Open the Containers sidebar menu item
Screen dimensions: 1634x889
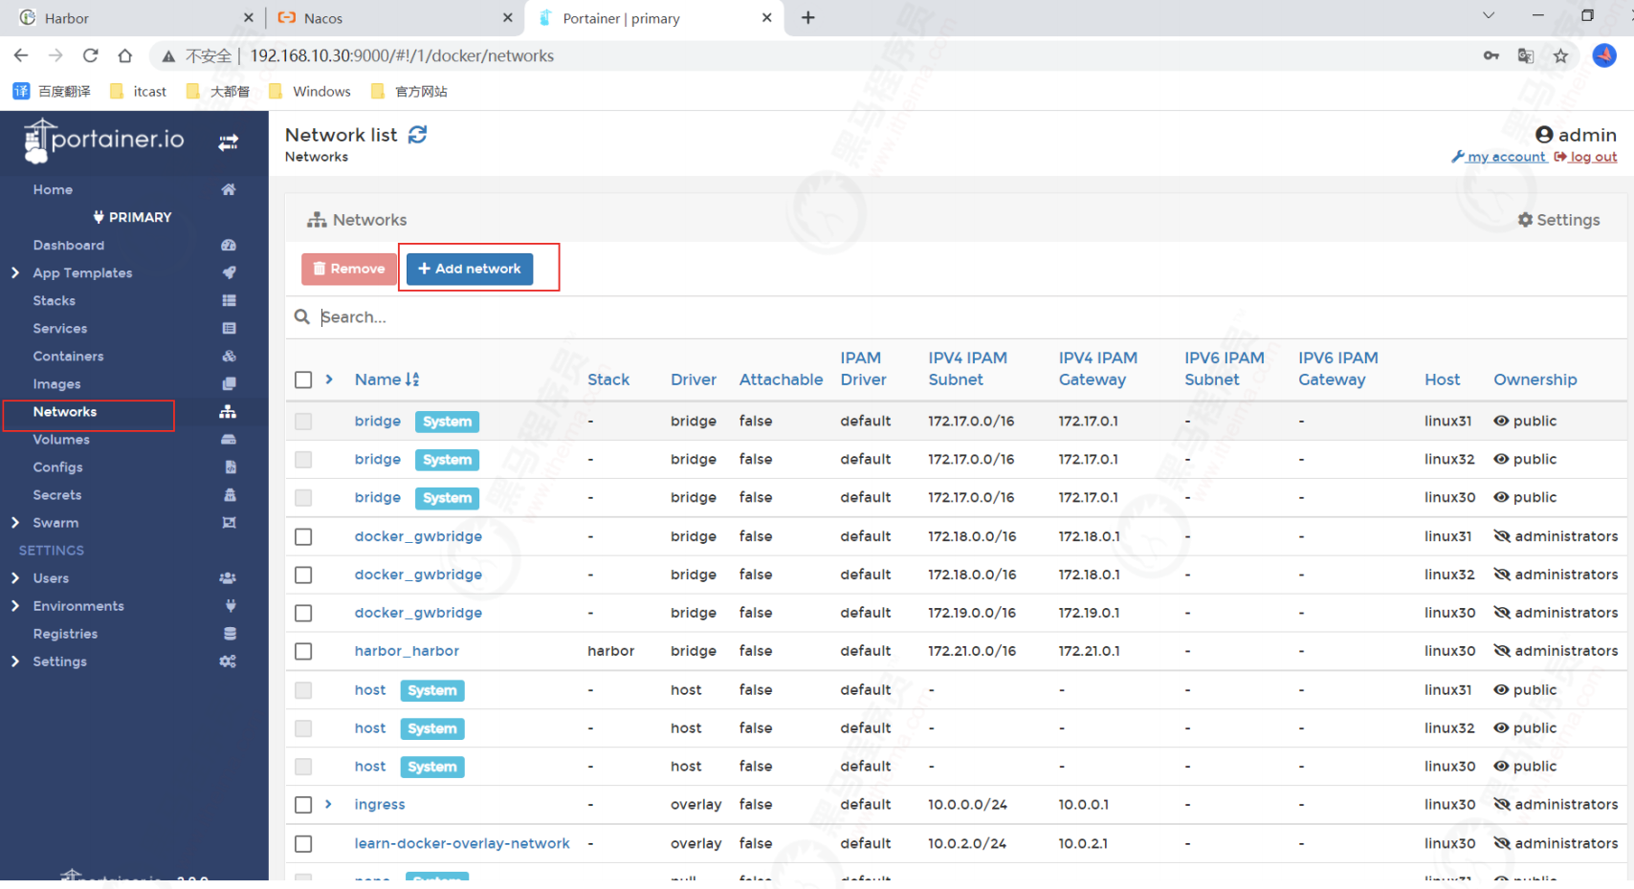[68, 356]
